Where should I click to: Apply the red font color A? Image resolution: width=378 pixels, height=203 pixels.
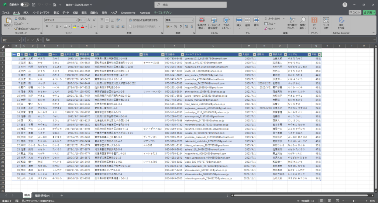tap(82, 26)
